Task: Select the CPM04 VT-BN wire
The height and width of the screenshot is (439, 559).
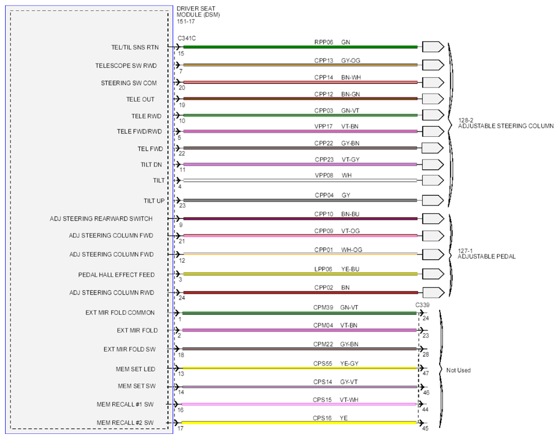Action: tap(299, 330)
